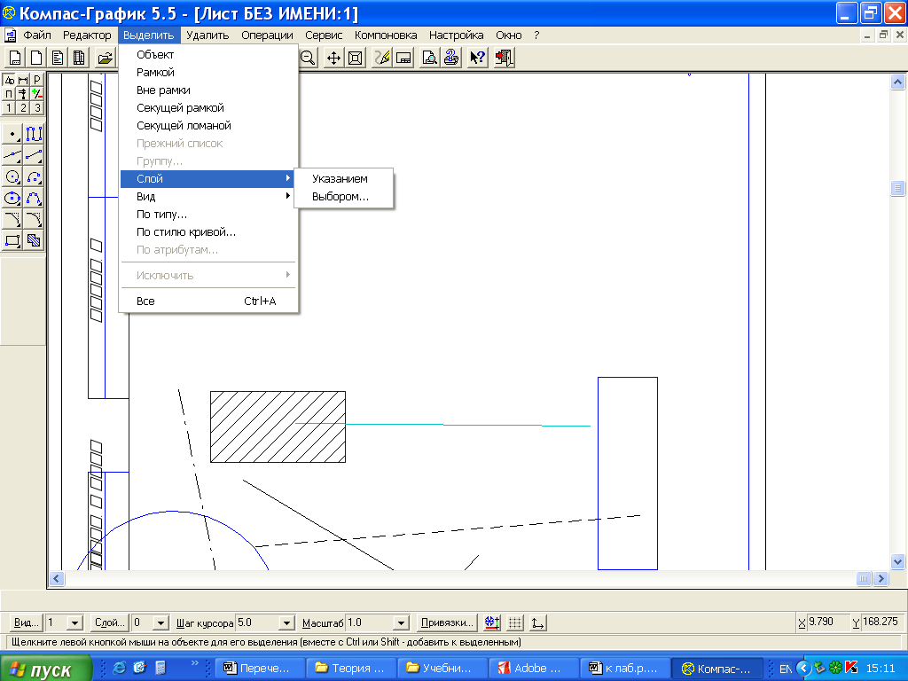
Task: Choose Указанием from the Слой submenu
Action: tap(344, 179)
